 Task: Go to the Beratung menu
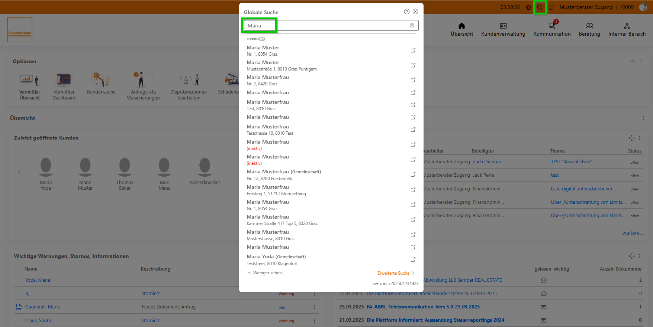click(589, 29)
